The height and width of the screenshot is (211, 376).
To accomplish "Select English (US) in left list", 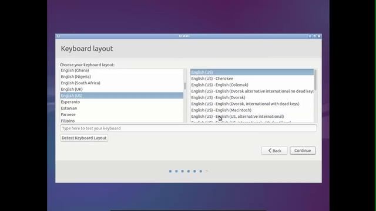I will tap(122, 96).
